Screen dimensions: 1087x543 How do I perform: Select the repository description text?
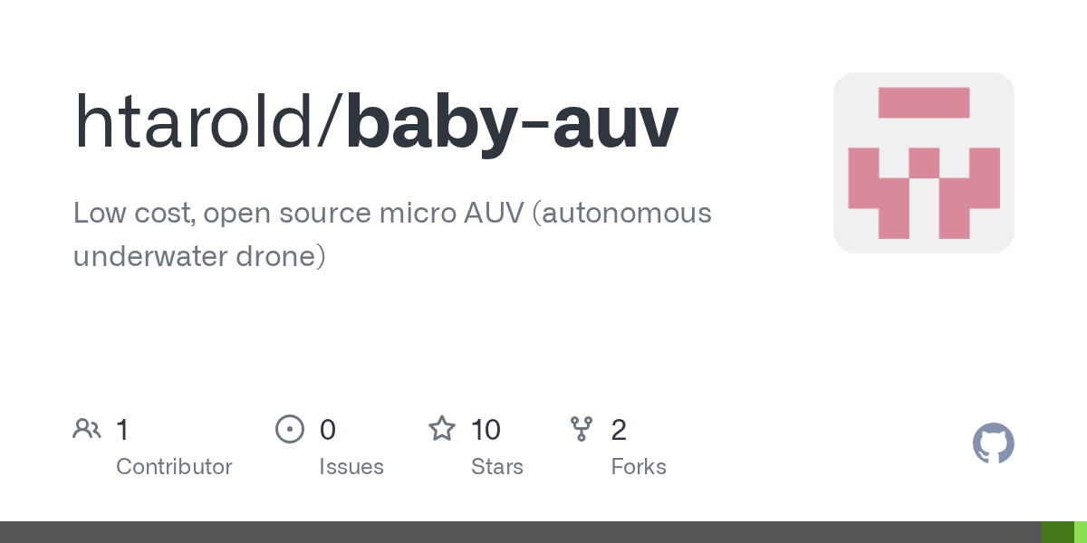[391, 234]
